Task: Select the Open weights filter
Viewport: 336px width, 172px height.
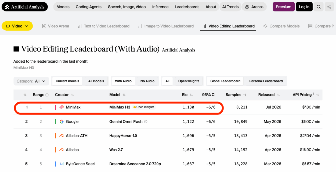Action: (x=189, y=81)
